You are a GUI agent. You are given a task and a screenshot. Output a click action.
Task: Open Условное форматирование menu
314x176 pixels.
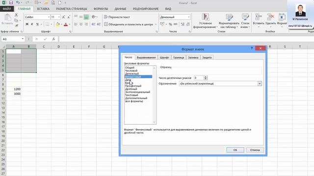pyautogui.click(x=205, y=21)
